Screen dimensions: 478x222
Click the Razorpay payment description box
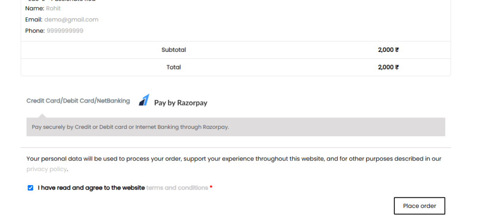coord(236,127)
